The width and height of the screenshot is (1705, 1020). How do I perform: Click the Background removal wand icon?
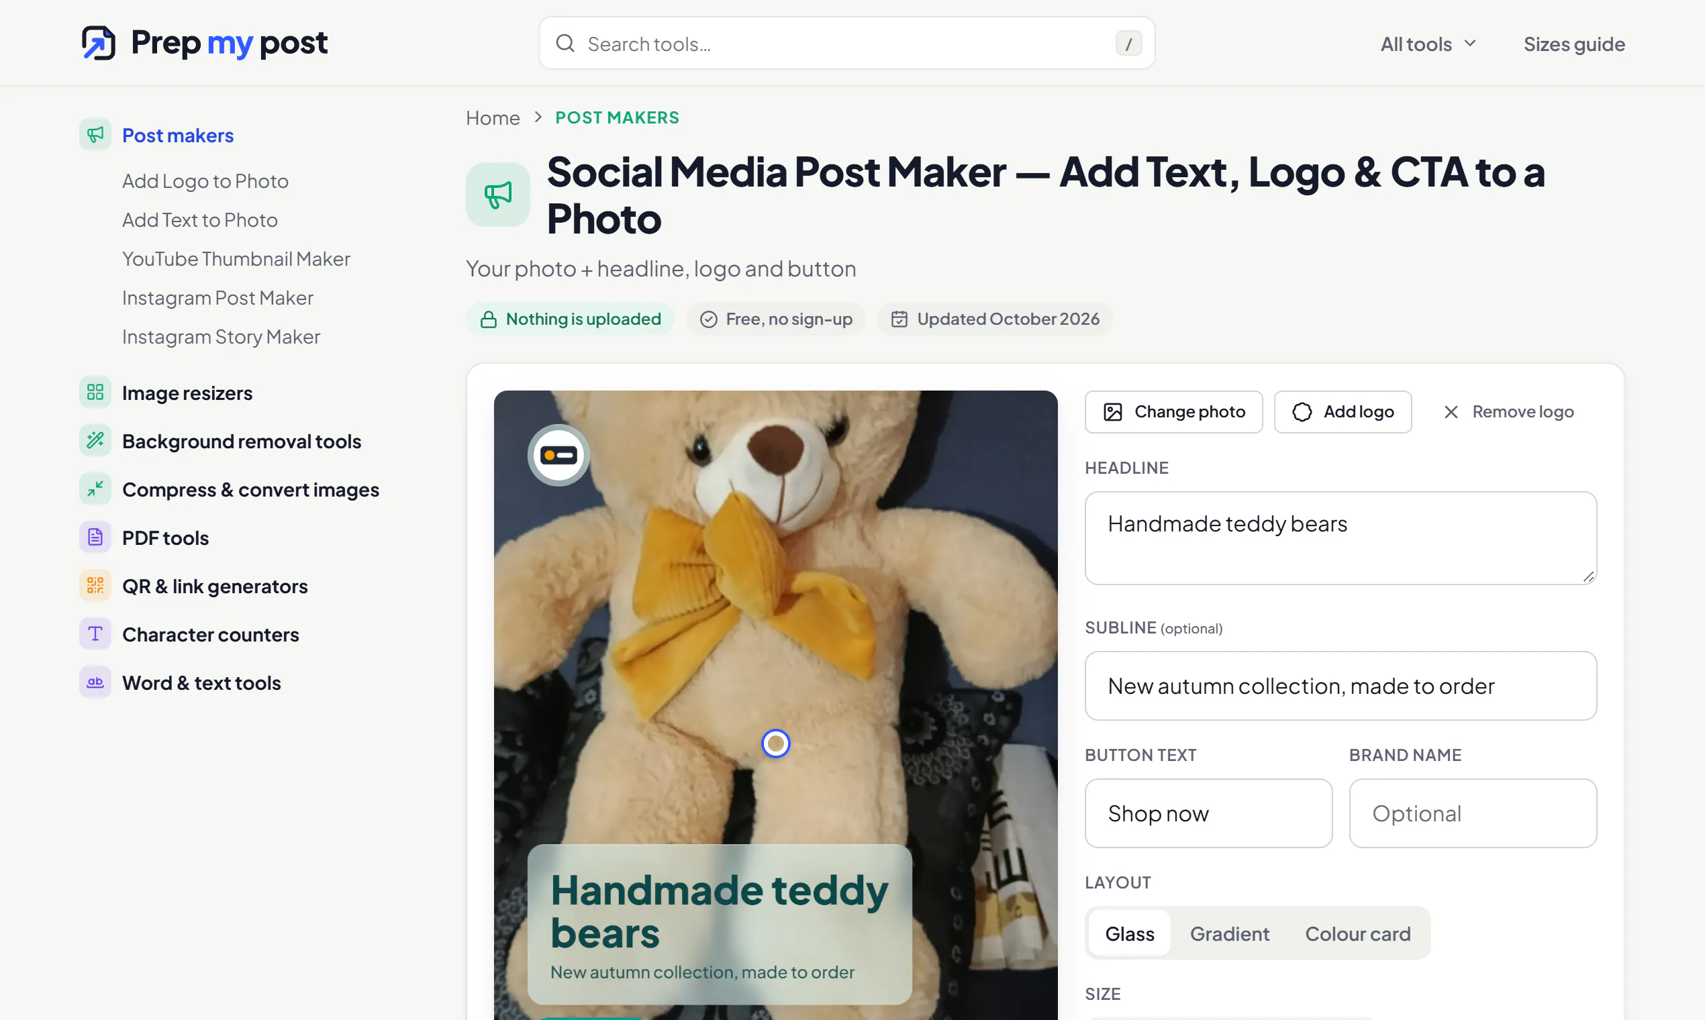(x=95, y=441)
